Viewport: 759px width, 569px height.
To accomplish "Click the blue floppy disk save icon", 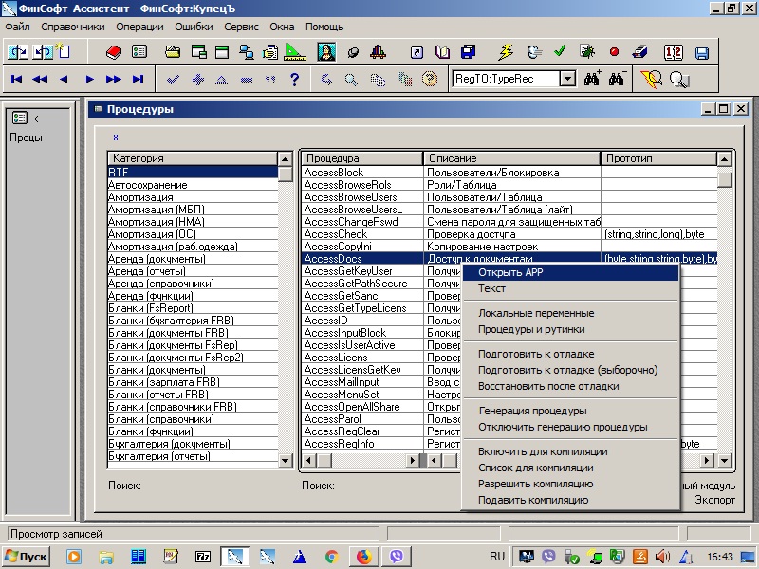I will [x=702, y=52].
